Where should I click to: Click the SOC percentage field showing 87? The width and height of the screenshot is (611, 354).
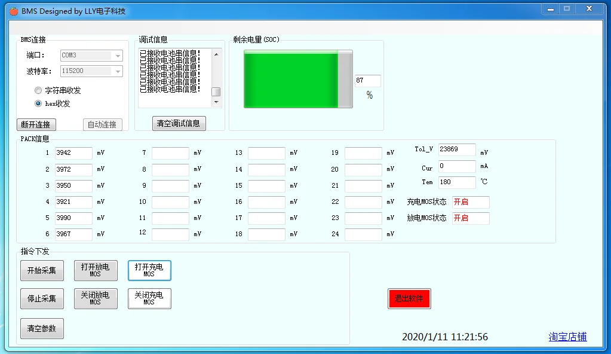coord(367,81)
